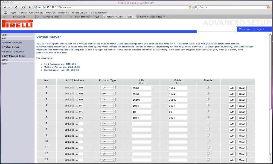The image size is (273, 164).
Task: Open Special Application in the sidebar
Action: tap(14, 52)
